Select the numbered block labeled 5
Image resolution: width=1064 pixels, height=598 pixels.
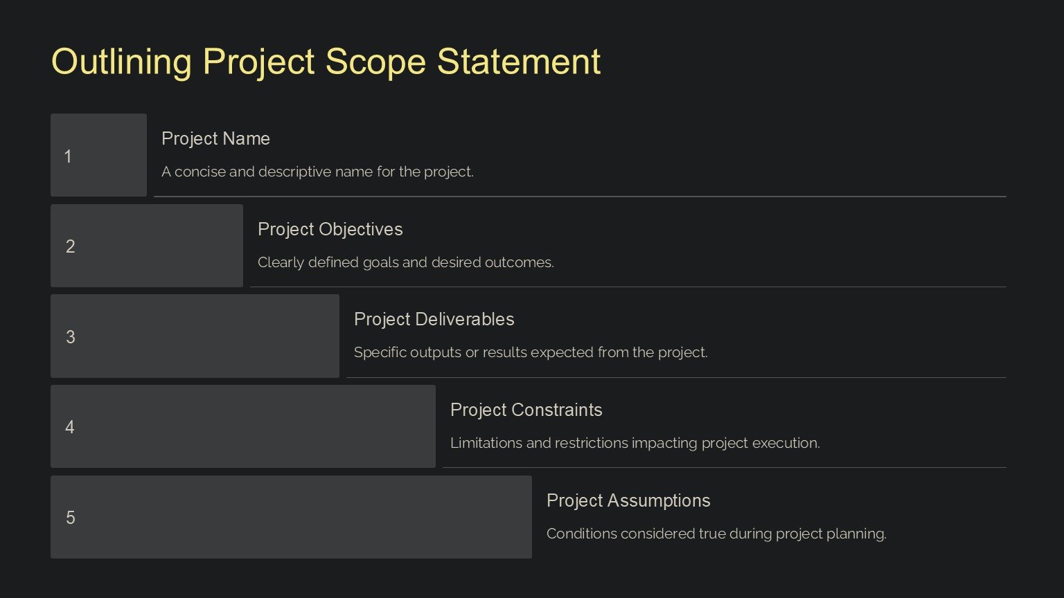(291, 517)
